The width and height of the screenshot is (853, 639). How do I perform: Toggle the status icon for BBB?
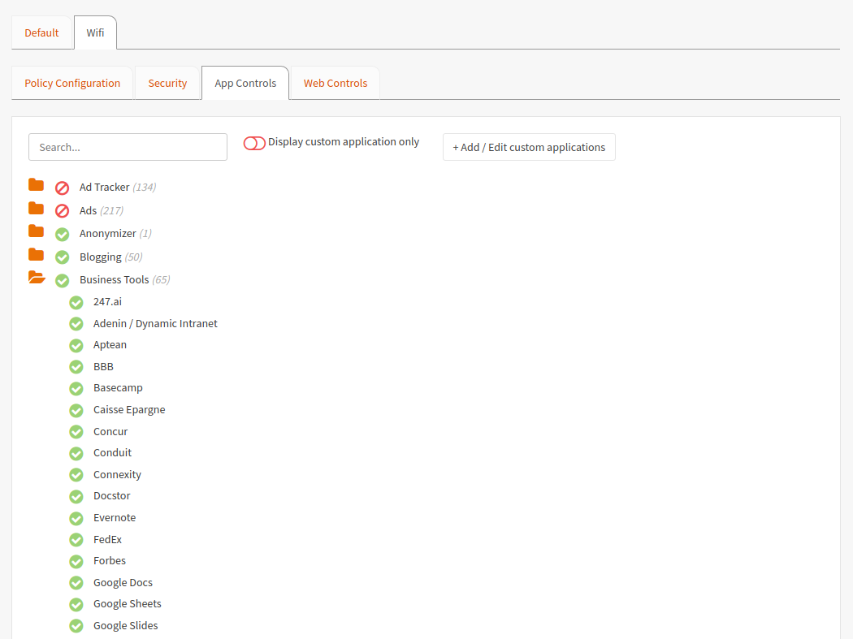(76, 367)
